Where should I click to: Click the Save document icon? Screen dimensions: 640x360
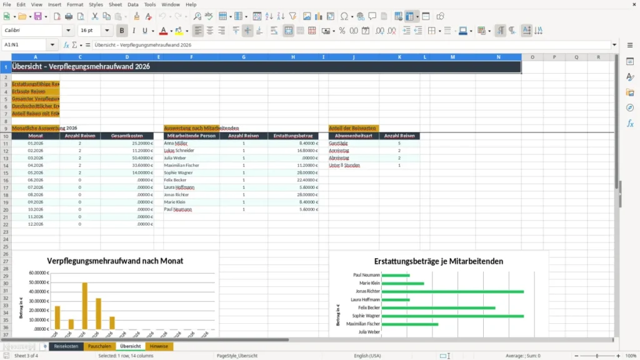(38, 16)
